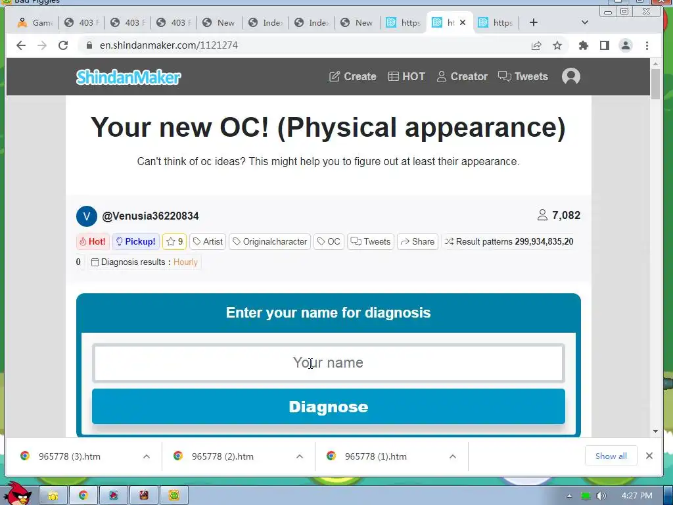Open the downloaded 965778 (3).htm file
Viewport: 673px width, 505px height.
pos(70,456)
